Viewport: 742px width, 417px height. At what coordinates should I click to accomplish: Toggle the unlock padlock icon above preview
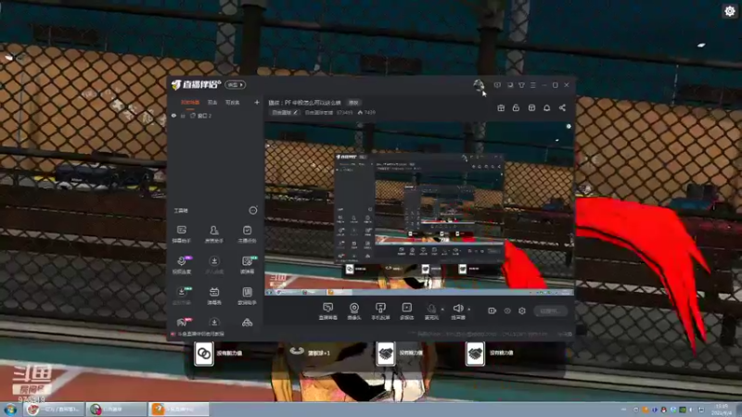pyautogui.click(x=516, y=107)
